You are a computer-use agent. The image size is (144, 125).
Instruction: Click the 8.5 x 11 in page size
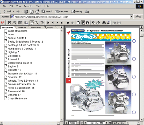[119, 123]
